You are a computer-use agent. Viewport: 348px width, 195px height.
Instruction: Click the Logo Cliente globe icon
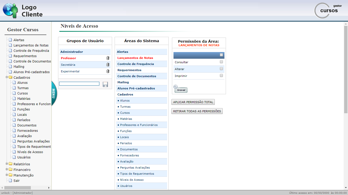point(10,11)
